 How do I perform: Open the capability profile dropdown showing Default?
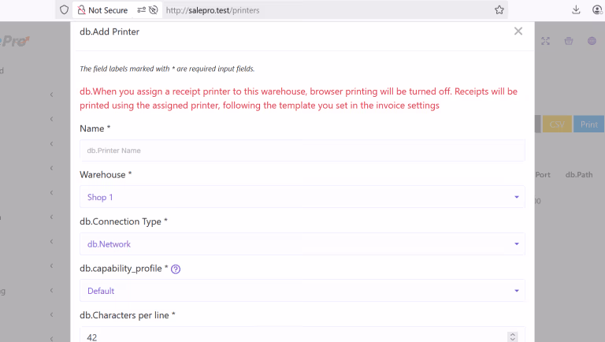click(x=302, y=291)
